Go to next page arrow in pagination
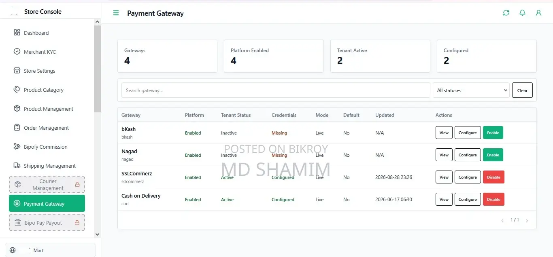This screenshot has height=257, width=553. [x=527, y=221]
